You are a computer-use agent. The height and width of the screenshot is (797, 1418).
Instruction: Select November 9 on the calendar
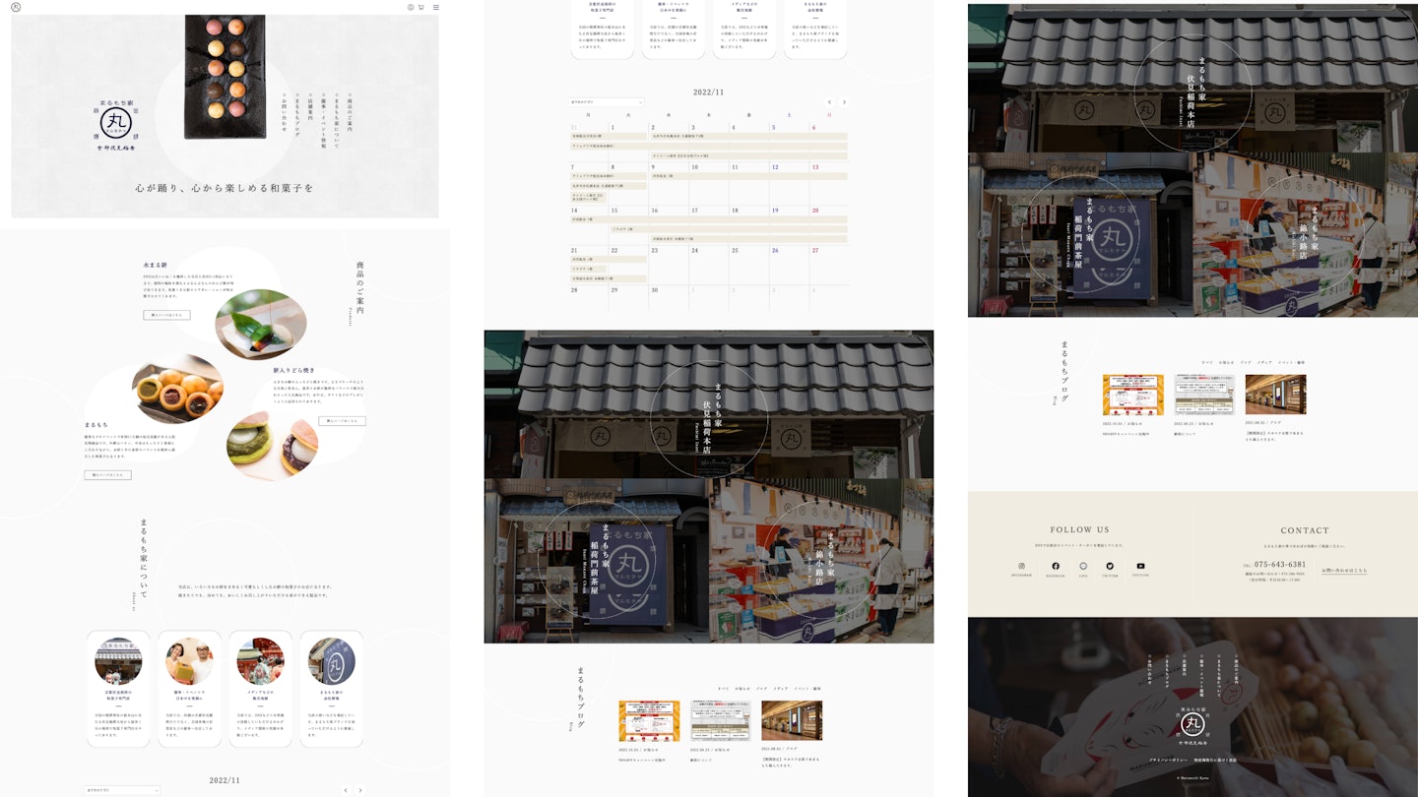pos(654,168)
